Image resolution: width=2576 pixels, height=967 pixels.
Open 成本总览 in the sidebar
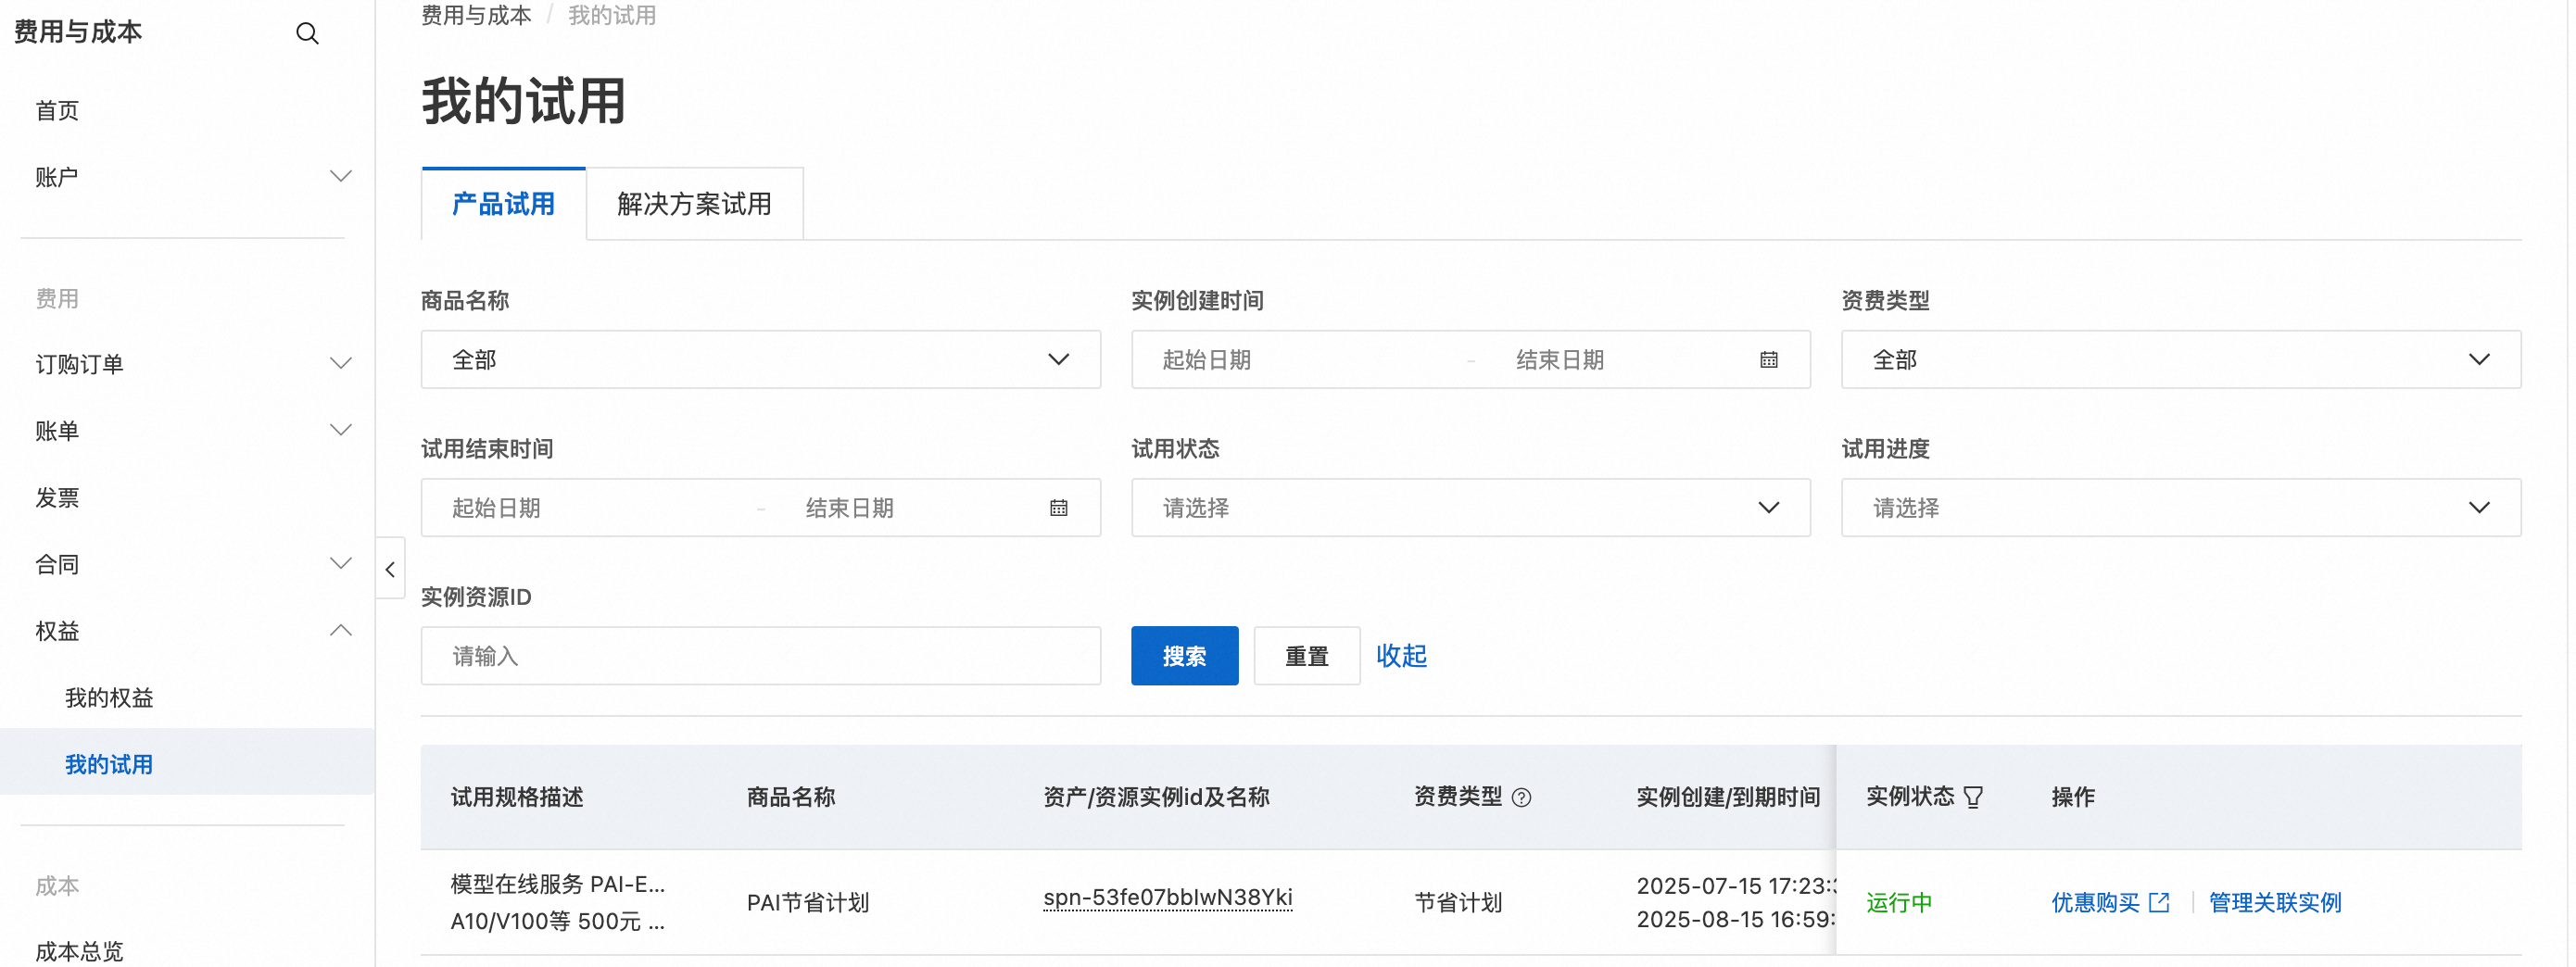tap(79, 951)
